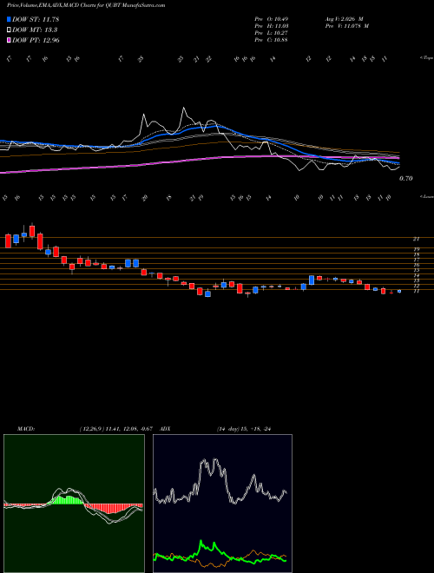Click the price level label 21
Image resolution: width=434 pixels, height=573 pixels.
416,239
